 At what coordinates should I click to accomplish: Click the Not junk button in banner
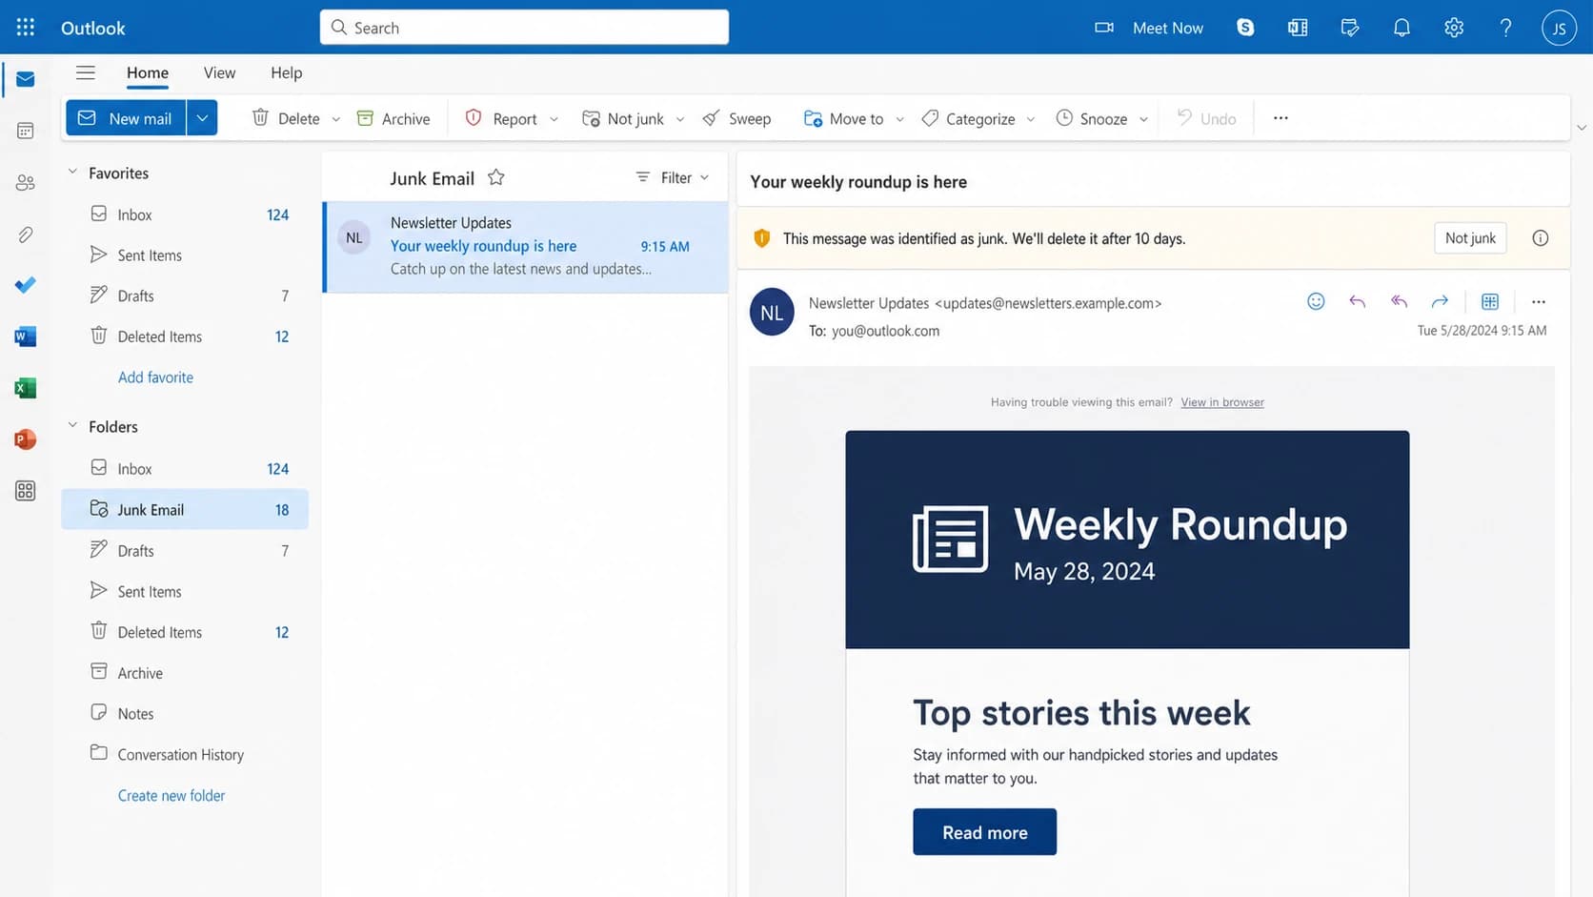(x=1470, y=238)
